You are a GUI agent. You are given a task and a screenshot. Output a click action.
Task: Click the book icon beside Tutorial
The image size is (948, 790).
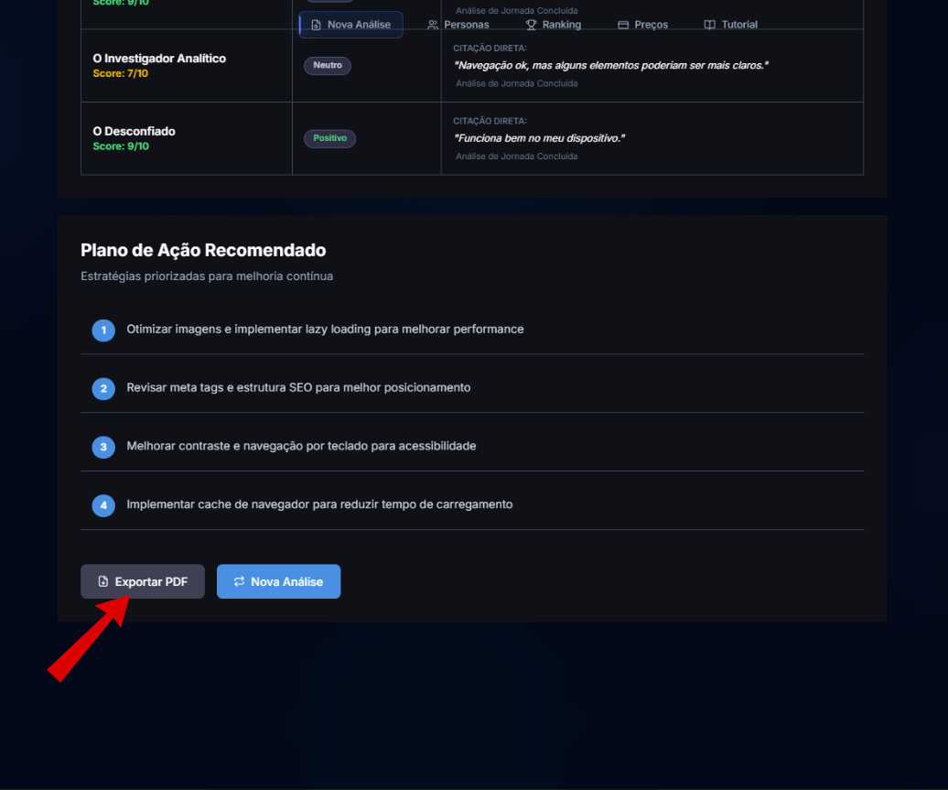coord(709,25)
